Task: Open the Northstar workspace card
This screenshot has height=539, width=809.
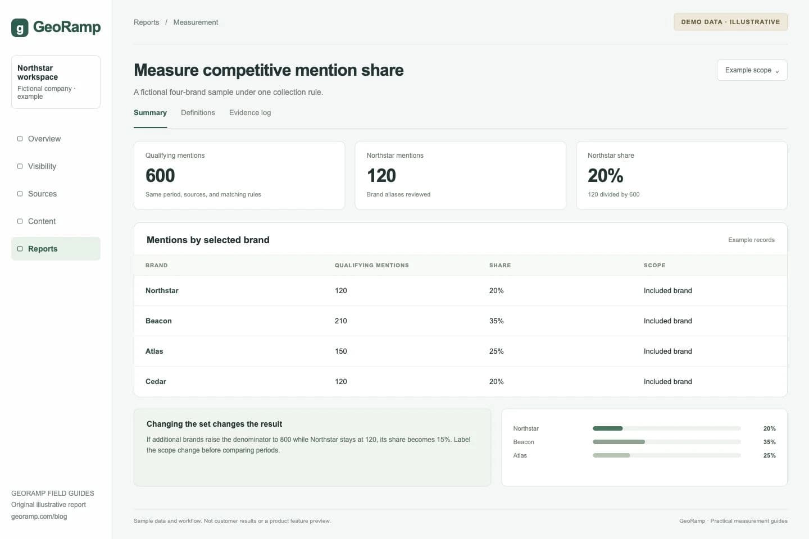Action: (56, 82)
